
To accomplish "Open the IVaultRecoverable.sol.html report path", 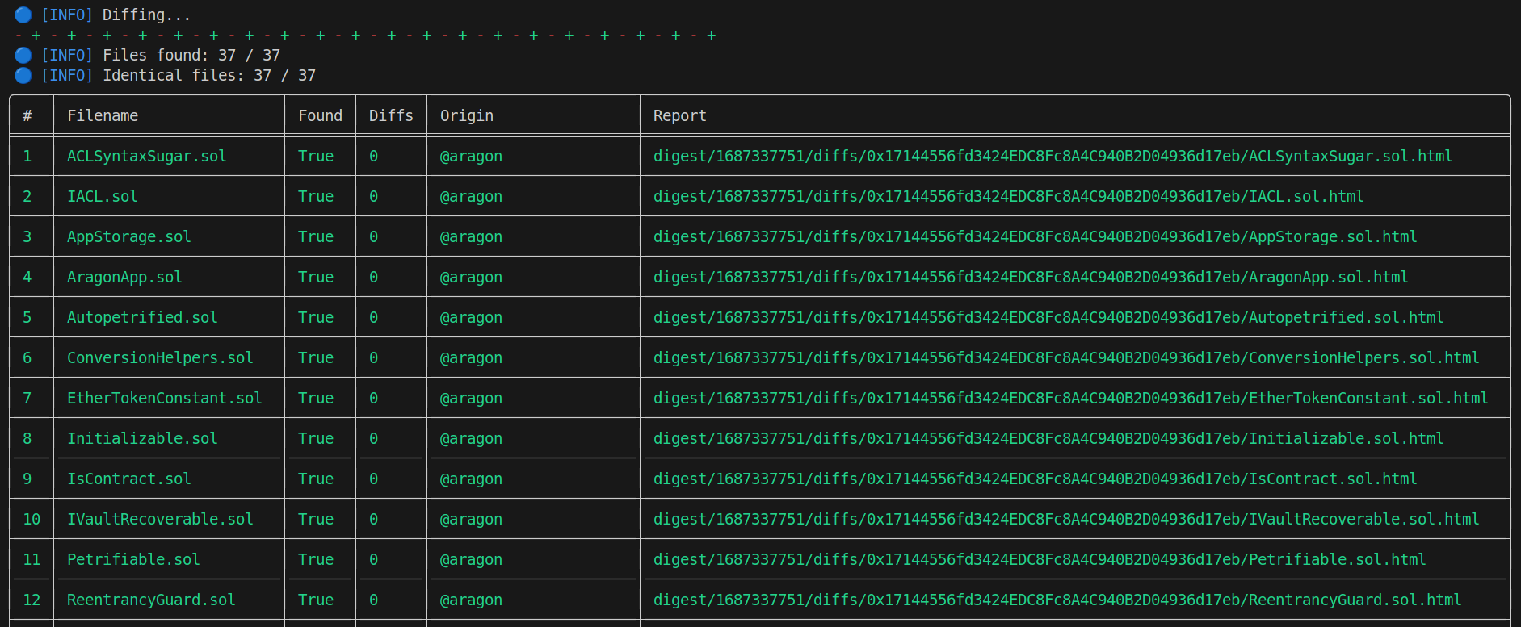I will pyautogui.click(x=1066, y=519).
